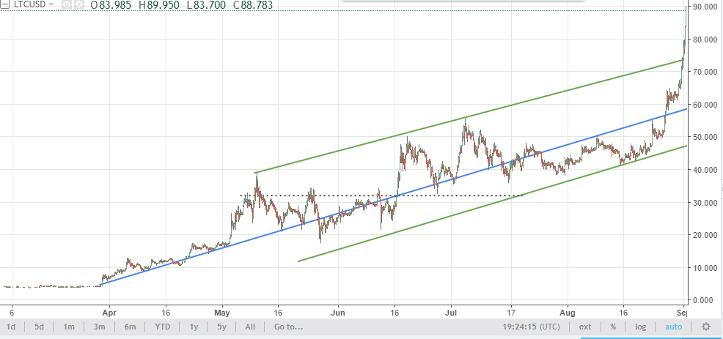The image size is (723, 339).
Task: Open LTCUSD format settings gear icon
Action: point(78,4)
